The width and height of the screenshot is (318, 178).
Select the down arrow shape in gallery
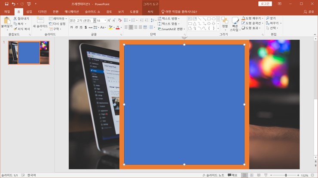click(214, 24)
